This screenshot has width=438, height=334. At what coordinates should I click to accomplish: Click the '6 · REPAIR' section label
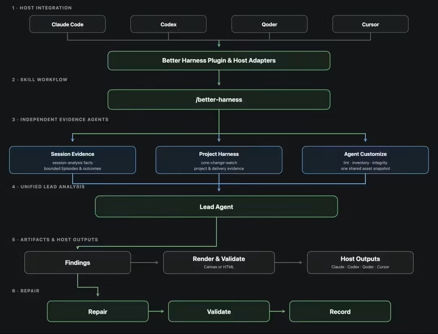coord(26,291)
